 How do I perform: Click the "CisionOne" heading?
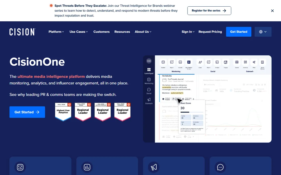37,62
